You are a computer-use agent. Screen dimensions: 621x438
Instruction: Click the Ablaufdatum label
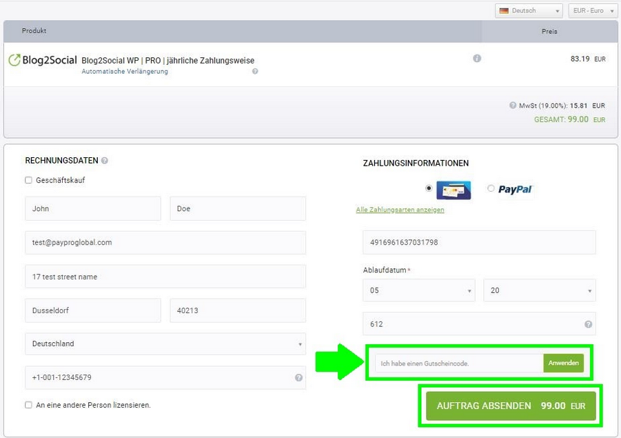(385, 270)
